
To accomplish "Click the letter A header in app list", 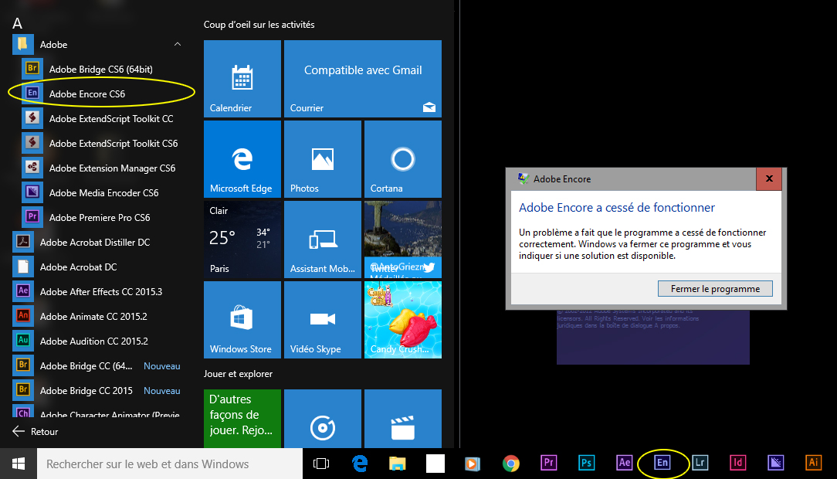I will [18, 23].
